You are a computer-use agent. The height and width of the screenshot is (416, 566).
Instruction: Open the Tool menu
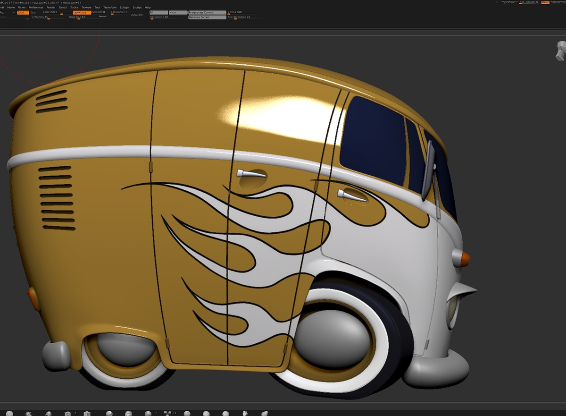pos(97,8)
